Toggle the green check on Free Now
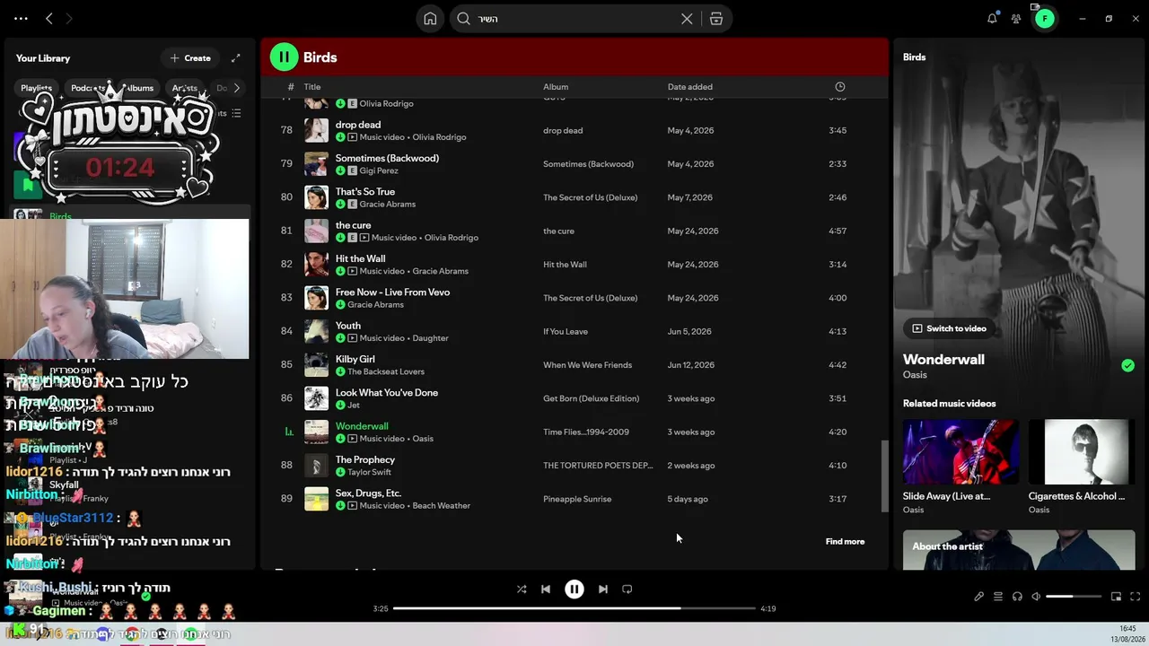1149x646 pixels. coord(340,304)
